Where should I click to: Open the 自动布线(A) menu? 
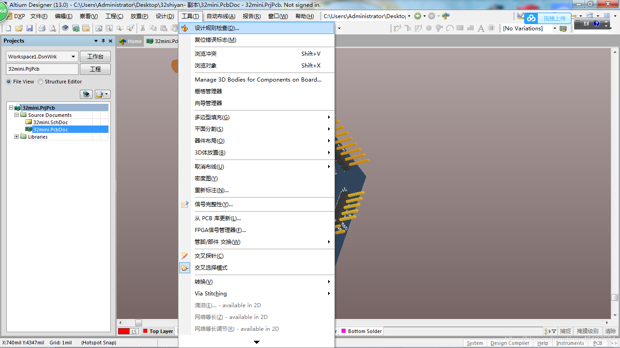[221, 16]
